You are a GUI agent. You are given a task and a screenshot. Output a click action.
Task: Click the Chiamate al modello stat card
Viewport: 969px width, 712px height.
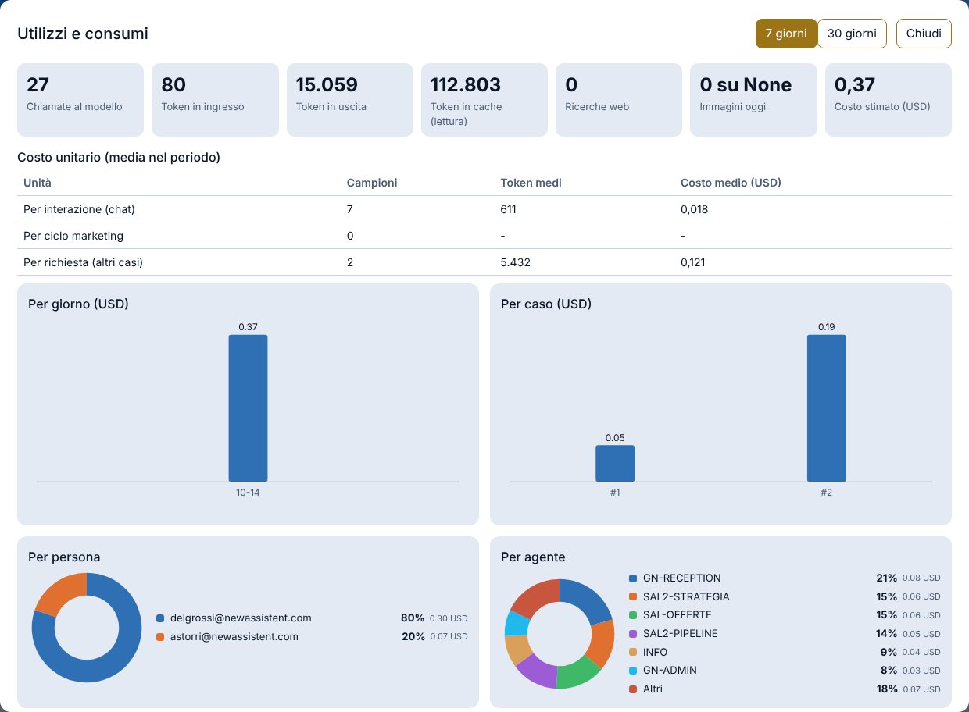click(x=80, y=100)
